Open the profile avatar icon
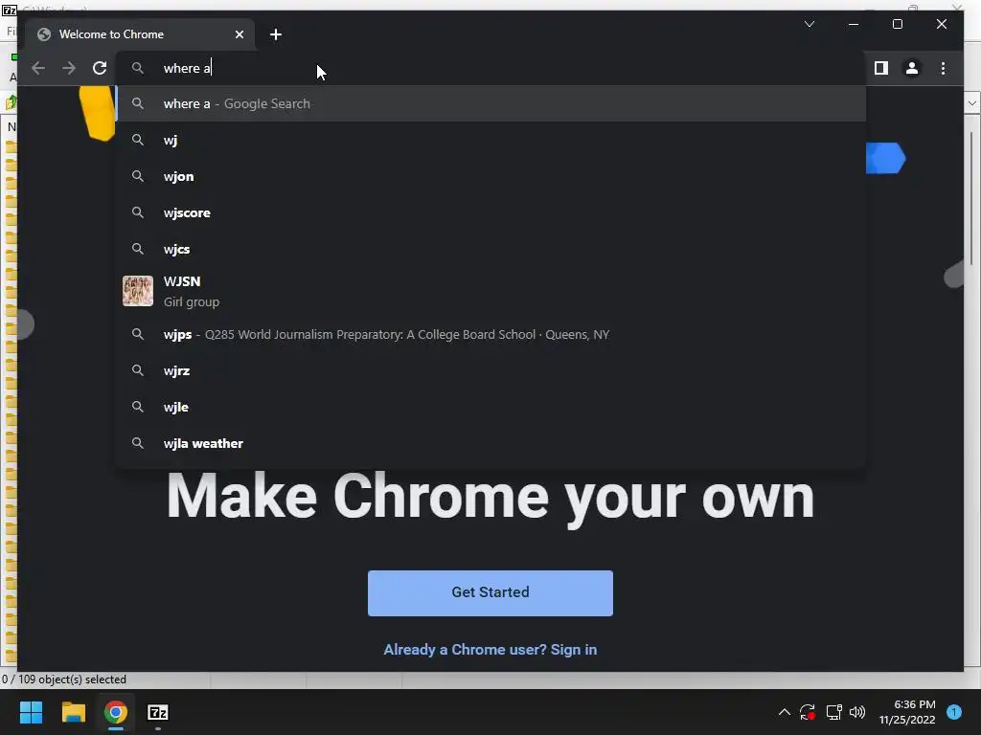Viewport: 981px width, 735px height. point(912,68)
